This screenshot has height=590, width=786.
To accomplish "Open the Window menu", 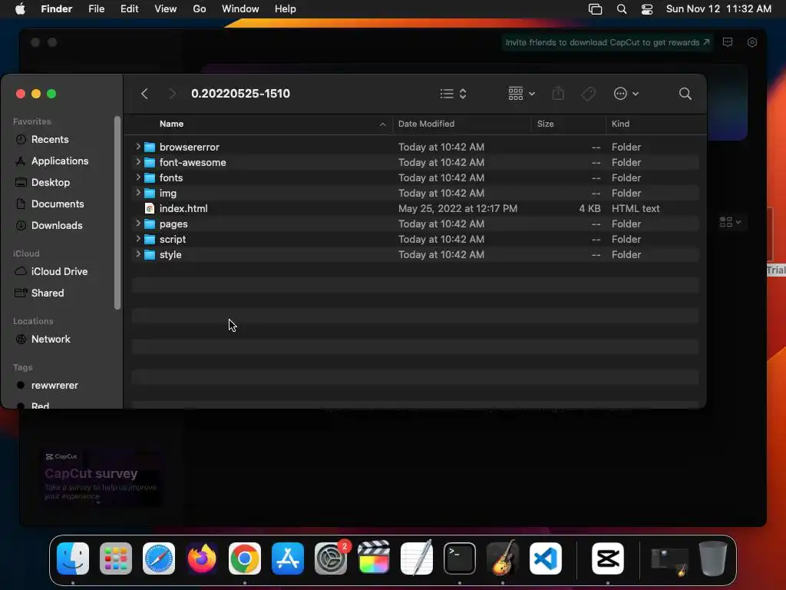I will (x=240, y=9).
